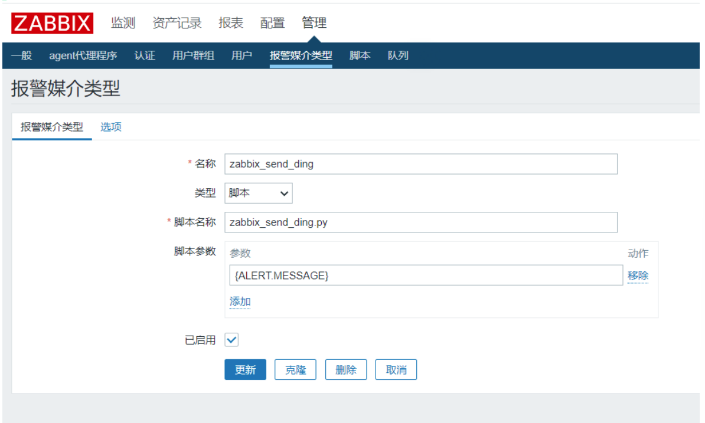
Task: Switch to the 选项 tab
Action: tap(110, 127)
